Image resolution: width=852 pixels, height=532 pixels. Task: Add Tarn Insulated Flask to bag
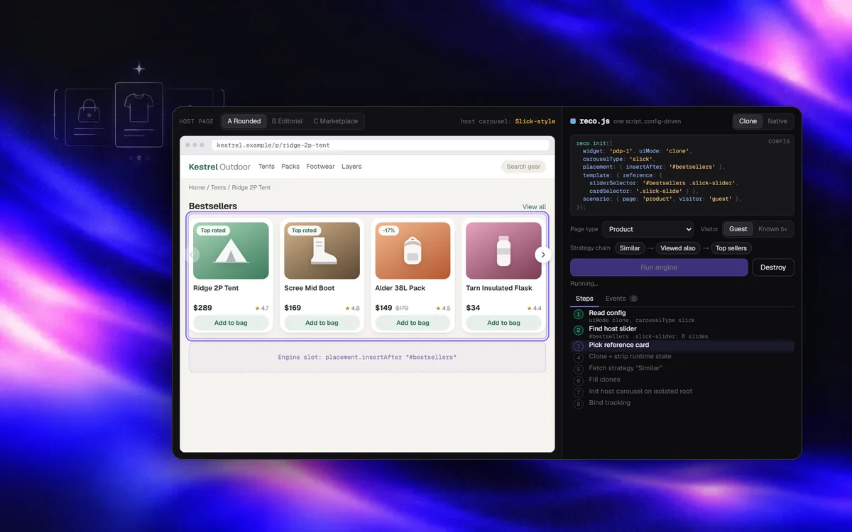pyautogui.click(x=503, y=323)
